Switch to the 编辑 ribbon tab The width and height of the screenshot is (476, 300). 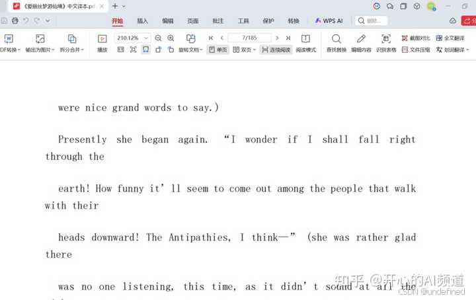pyautogui.click(x=167, y=20)
